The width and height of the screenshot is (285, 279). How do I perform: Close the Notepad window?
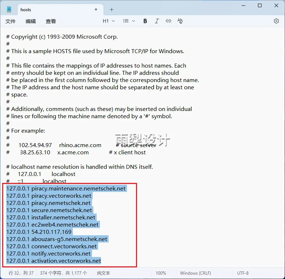(276, 5)
